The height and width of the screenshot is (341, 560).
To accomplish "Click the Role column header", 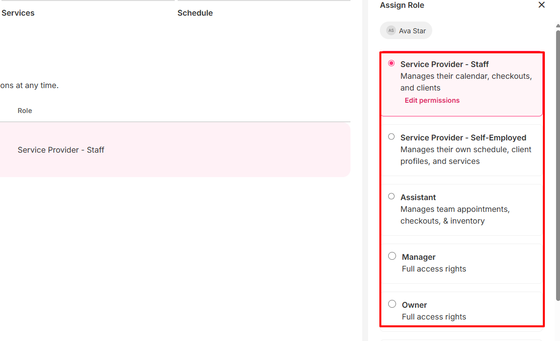I will point(25,111).
